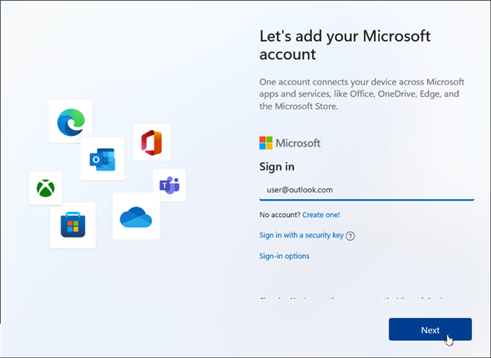Click the Microsoft four-color logo

(266, 143)
